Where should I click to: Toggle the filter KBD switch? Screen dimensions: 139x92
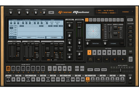(18, 46)
